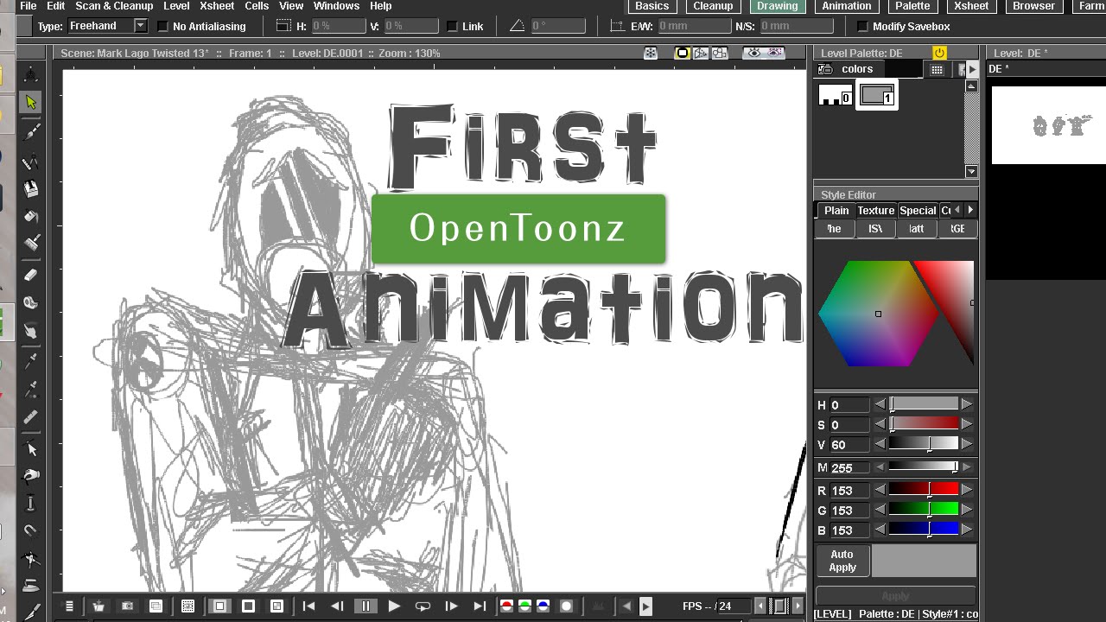Toggle the Level Palette lock power icon
Screen dimensions: 1106x622
point(939,53)
